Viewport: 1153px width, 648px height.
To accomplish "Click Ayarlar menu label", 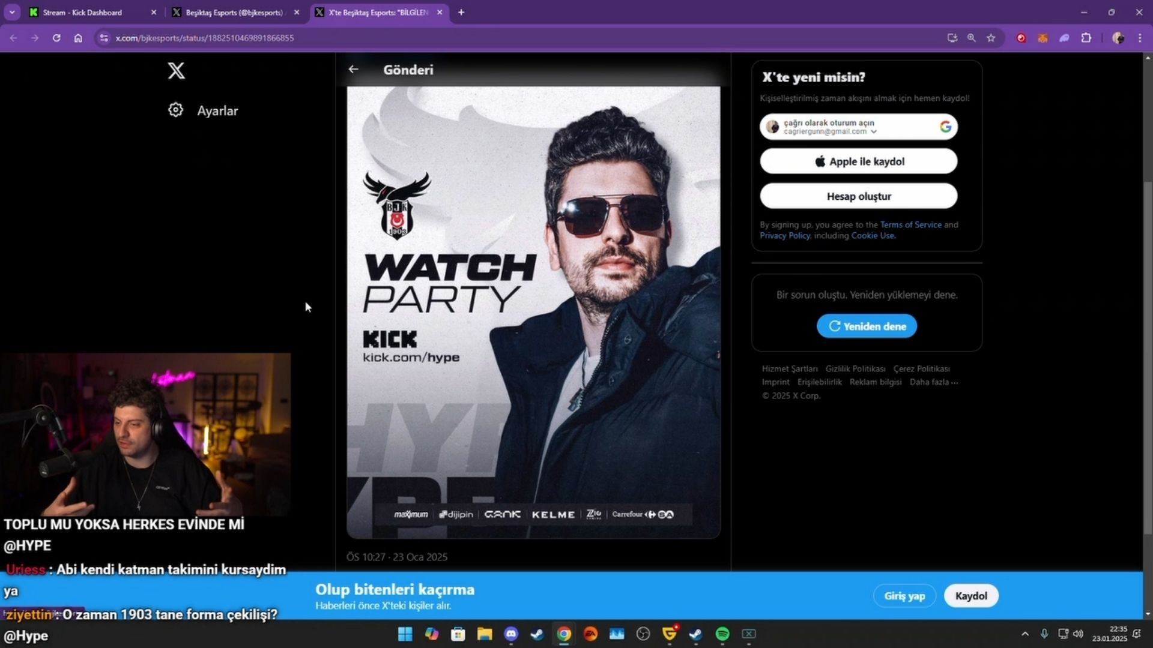I will [x=217, y=111].
